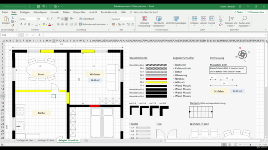Click the Wohnen label shape
Screen dimensions: 268x150
pos(95,74)
